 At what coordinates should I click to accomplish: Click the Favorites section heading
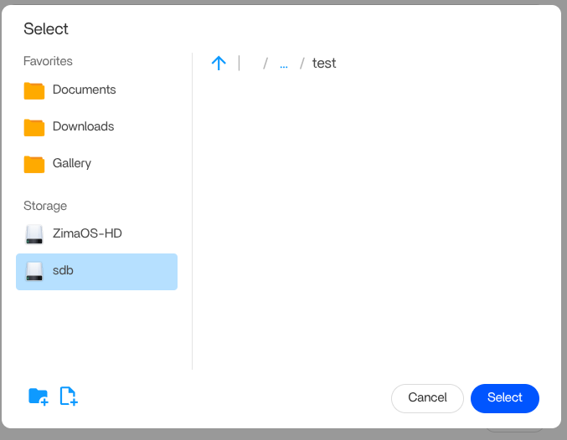pos(48,61)
